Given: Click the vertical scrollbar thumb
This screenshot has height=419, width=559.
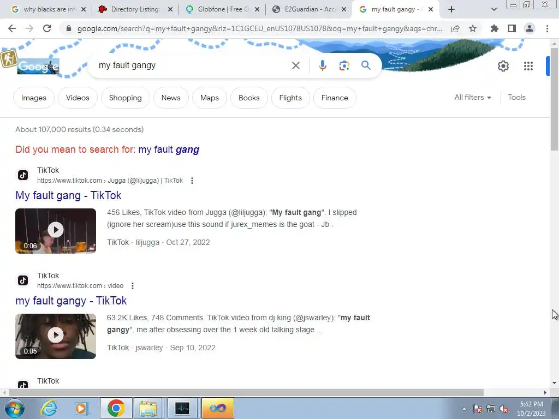Looking at the screenshot, I should (x=554, y=98).
